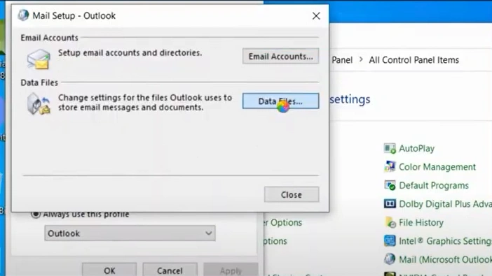492x276 pixels.
Task: Click the Mail Setup title bar globe icon
Action: [x=23, y=15]
